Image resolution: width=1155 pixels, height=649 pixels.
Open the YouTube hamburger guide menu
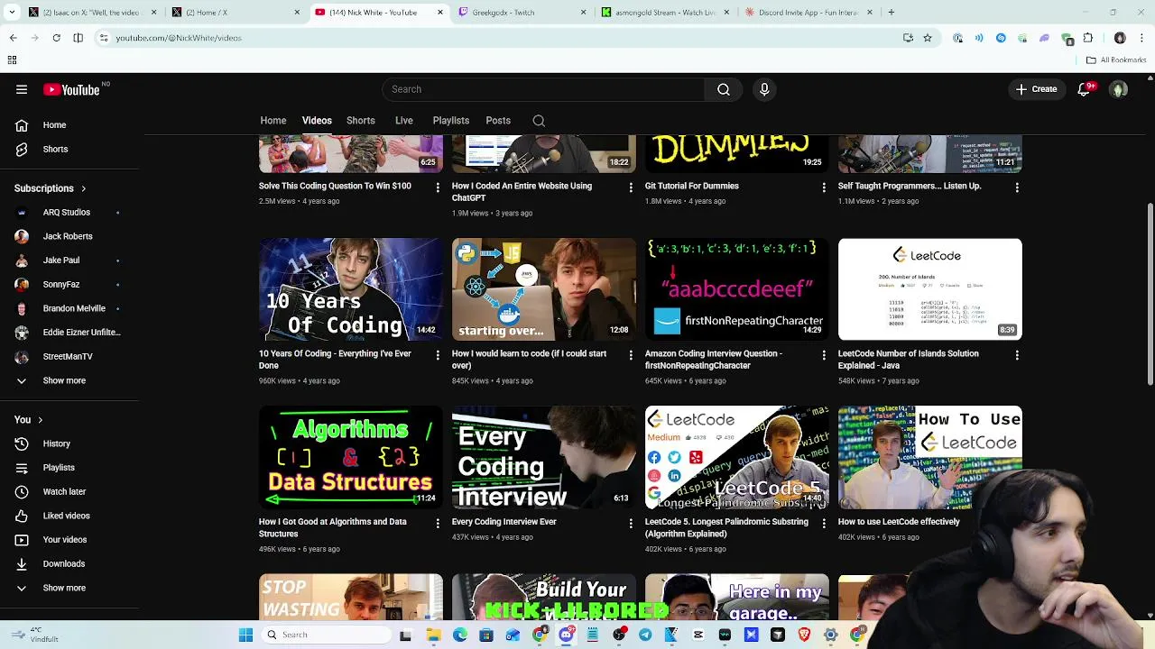(22, 89)
